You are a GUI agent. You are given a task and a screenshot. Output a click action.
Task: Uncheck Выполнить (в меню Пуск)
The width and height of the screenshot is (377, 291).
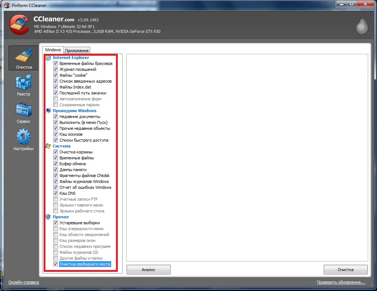(55, 122)
